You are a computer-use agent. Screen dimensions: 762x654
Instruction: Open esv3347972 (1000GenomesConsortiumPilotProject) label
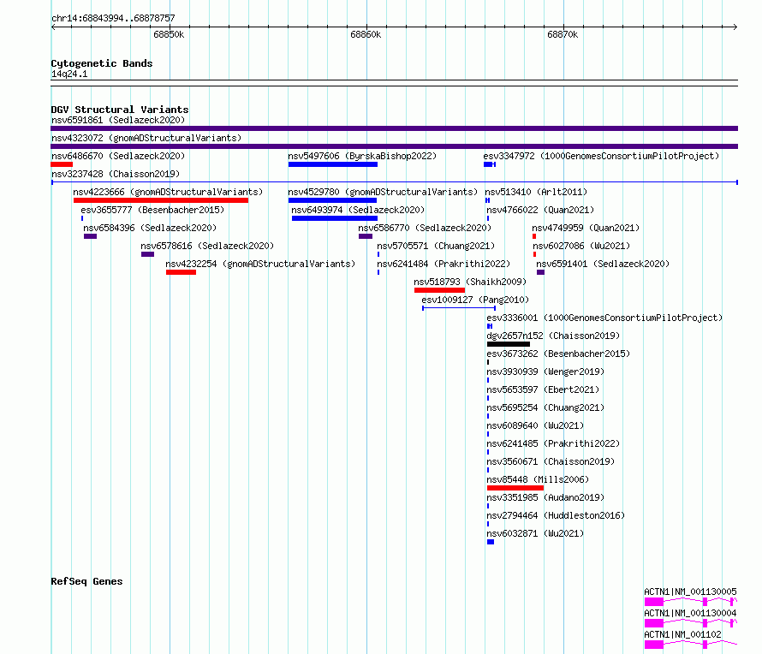coord(601,156)
